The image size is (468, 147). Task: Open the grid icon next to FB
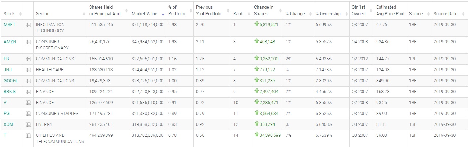[28, 59]
